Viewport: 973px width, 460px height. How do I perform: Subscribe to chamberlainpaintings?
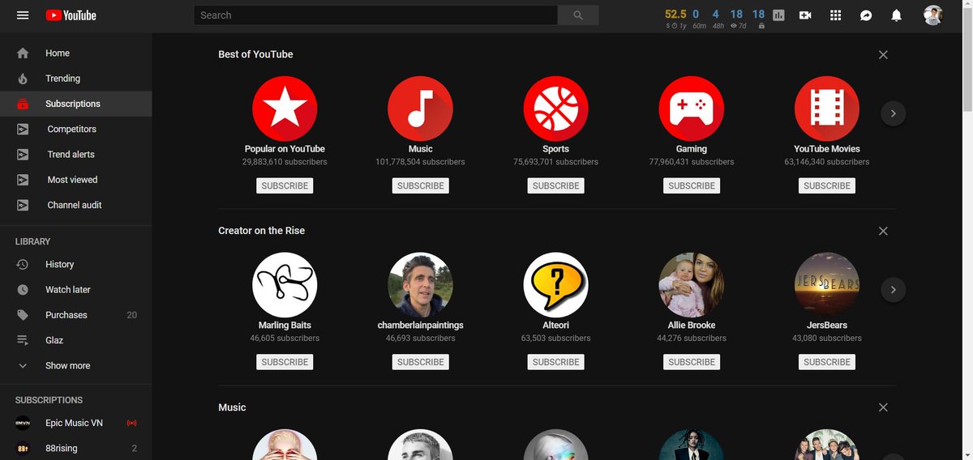(x=420, y=362)
